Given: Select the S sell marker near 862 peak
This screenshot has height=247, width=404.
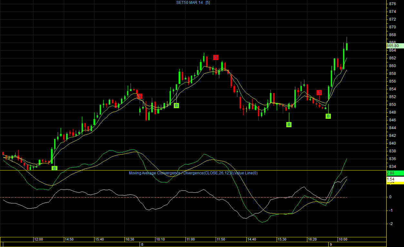Looking at the screenshot, I should 216,57.
